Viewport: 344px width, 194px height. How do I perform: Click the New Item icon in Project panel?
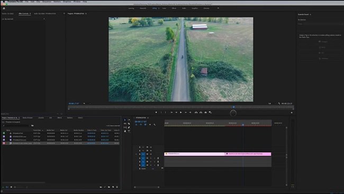pos(113,187)
